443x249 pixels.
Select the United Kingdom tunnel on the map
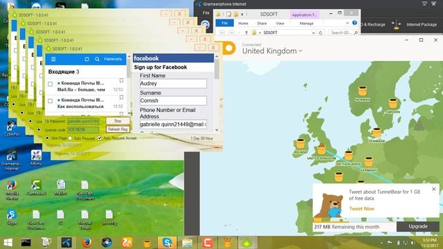pos(321,149)
